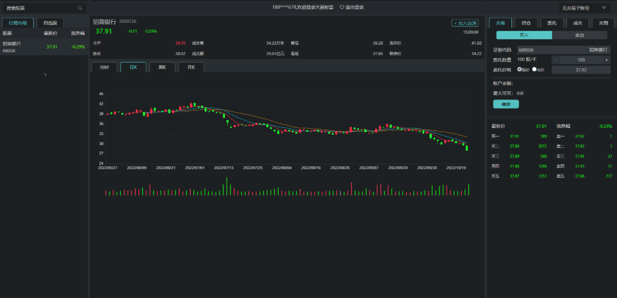Click the 成交量 value 54.22万手
The width and height of the screenshot is (617, 298).
(x=275, y=44)
